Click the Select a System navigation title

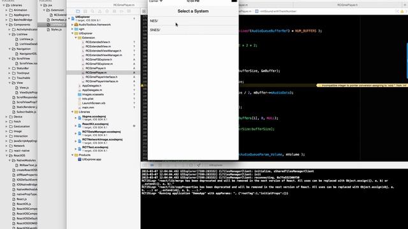pos(193,11)
